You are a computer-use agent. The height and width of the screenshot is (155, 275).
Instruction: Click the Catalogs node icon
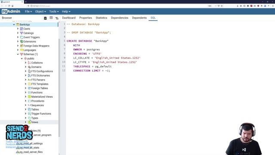click(x=21, y=33)
